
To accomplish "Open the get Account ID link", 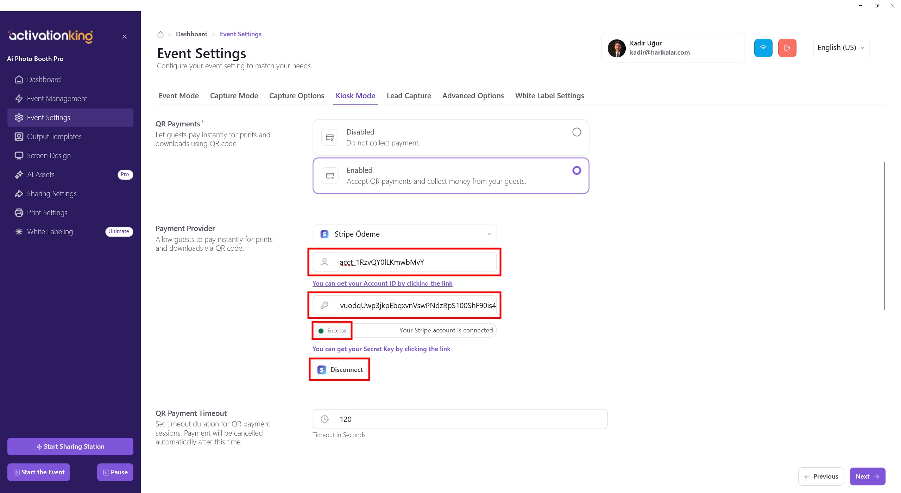I will coord(382,283).
